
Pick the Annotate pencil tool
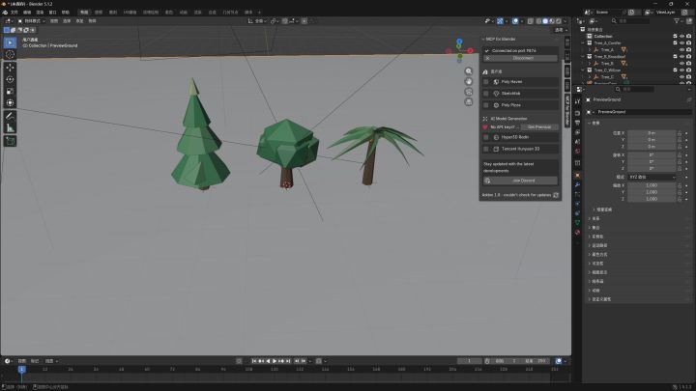[x=10, y=116]
